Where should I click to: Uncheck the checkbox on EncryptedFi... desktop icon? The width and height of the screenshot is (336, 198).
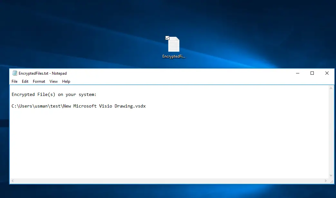pos(168,38)
